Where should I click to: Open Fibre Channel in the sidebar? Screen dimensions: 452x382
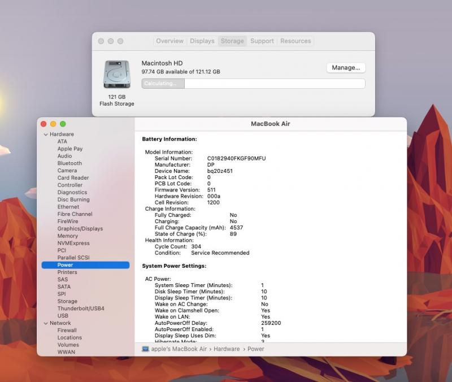(75, 214)
